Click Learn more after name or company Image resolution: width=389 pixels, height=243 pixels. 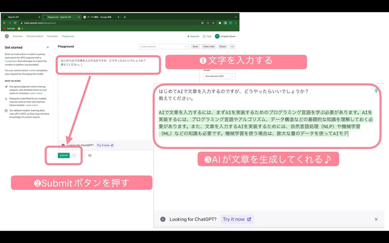(x=36, y=93)
